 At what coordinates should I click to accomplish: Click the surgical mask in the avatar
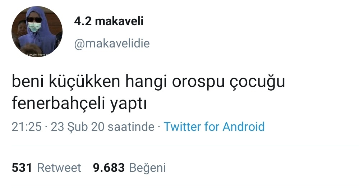point(34,27)
